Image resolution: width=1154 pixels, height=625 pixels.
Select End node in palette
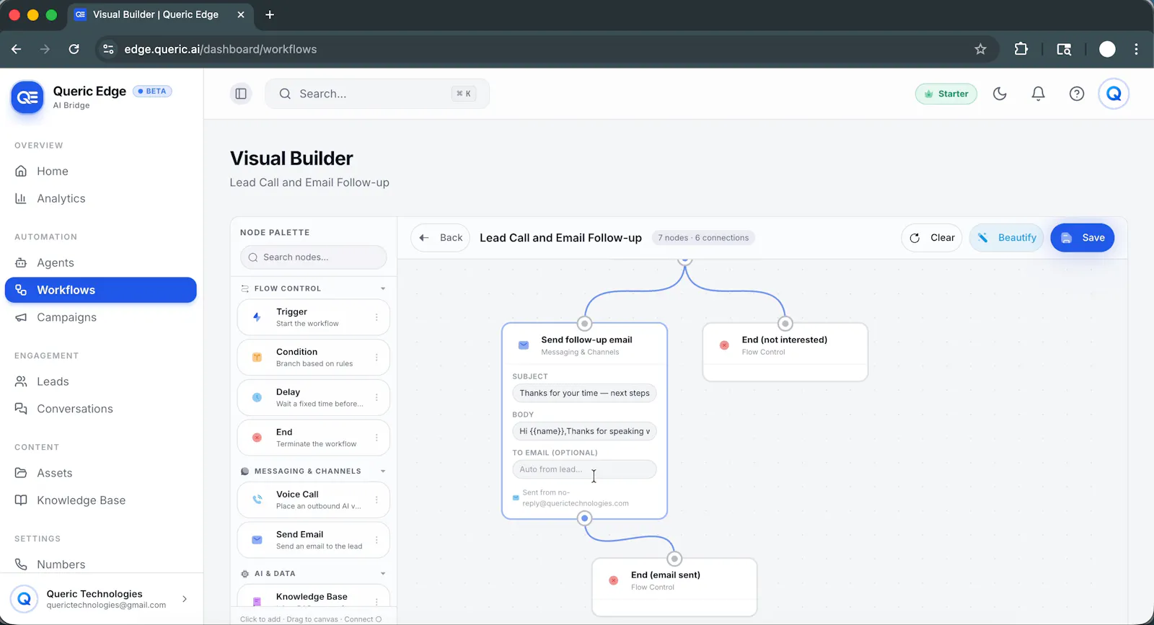(x=313, y=438)
